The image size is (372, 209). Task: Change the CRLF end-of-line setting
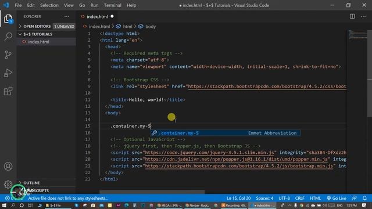coord(300,198)
